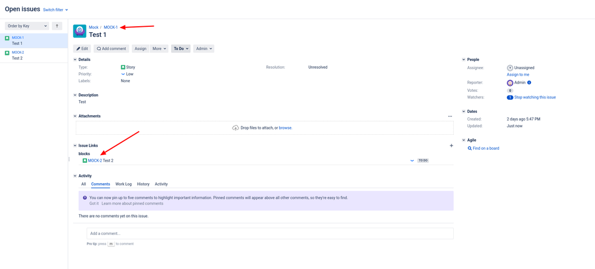Collapse the People section
Screen dimensions: 595x269
pyautogui.click(x=464, y=60)
